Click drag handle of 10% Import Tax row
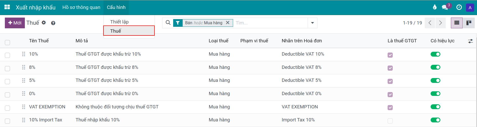 pos(24,120)
